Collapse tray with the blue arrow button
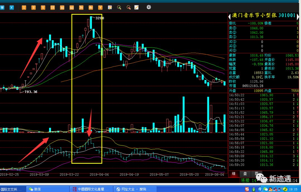The image size is (301, 192). (260, 189)
